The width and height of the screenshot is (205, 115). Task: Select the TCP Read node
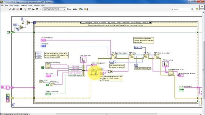click(146, 57)
